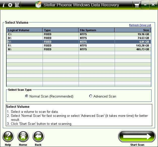Screen dimensions: 158x147
Task: Click the Refresh Drive List link
Action: (x=140, y=25)
